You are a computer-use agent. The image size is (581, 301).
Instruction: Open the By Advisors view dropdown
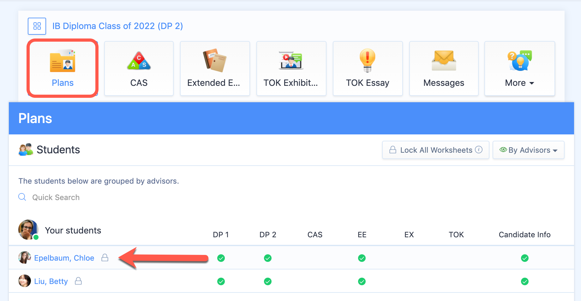(528, 150)
